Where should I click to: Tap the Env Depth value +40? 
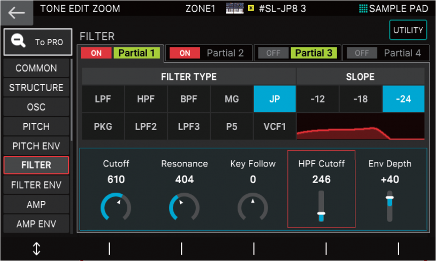click(x=390, y=180)
